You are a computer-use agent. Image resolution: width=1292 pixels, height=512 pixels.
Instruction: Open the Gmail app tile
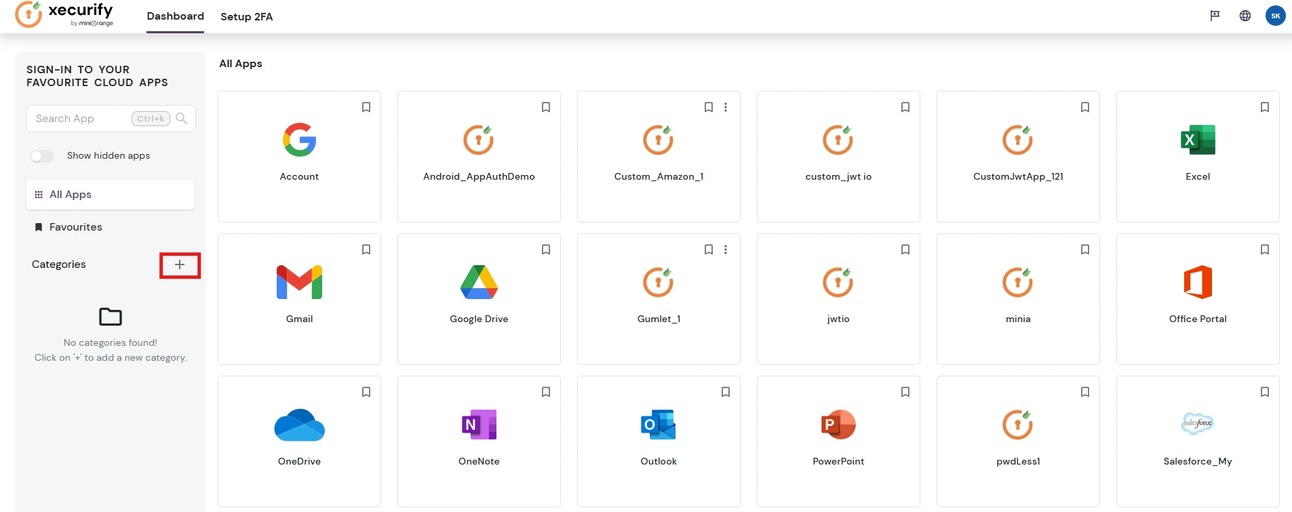[299, 283]
